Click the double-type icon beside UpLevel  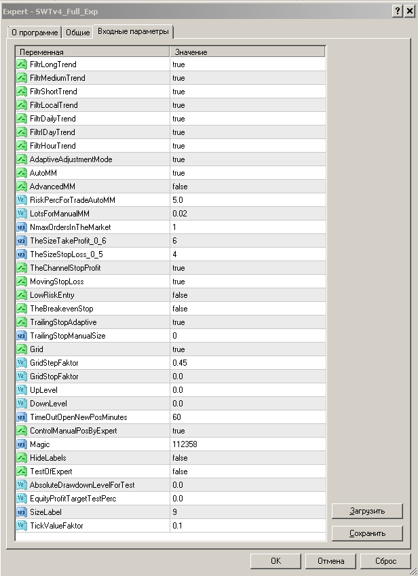click(x=22, y=390)
